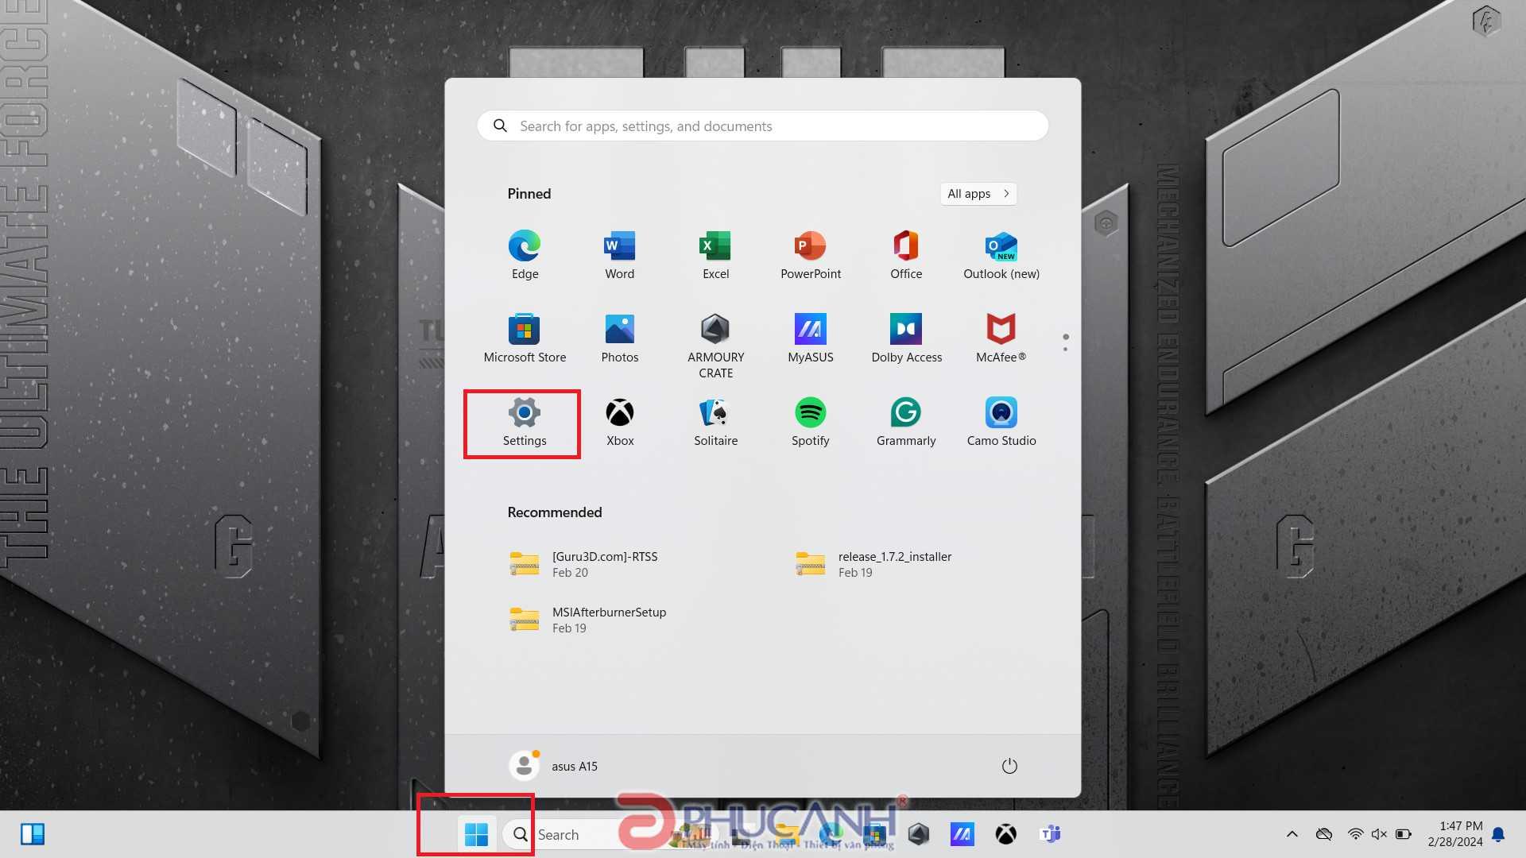Open Microsoft Store app
Viewport: 1526px width, 858px height.
point(524,328)
